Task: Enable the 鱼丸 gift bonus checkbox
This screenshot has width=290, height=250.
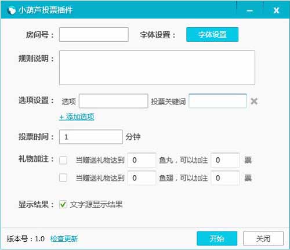Action: click(x=63, y=160)
